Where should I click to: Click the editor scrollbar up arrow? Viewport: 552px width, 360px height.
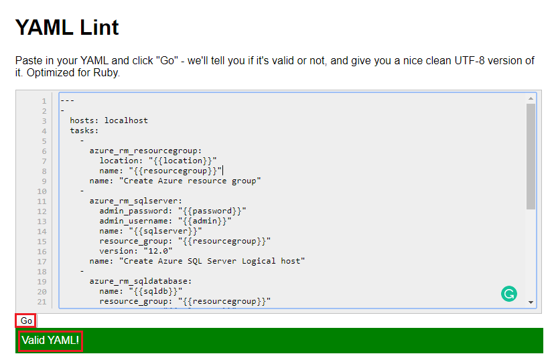(x=531, y=98)
